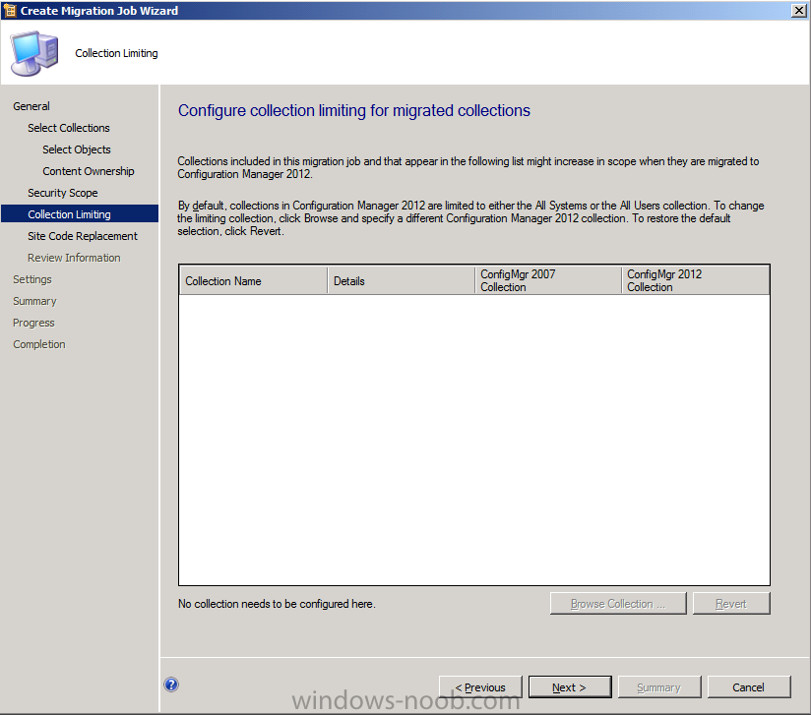The image size is (811, 715).
Task: Click the computer monitor wizard icon
Action: click(34, 53)
